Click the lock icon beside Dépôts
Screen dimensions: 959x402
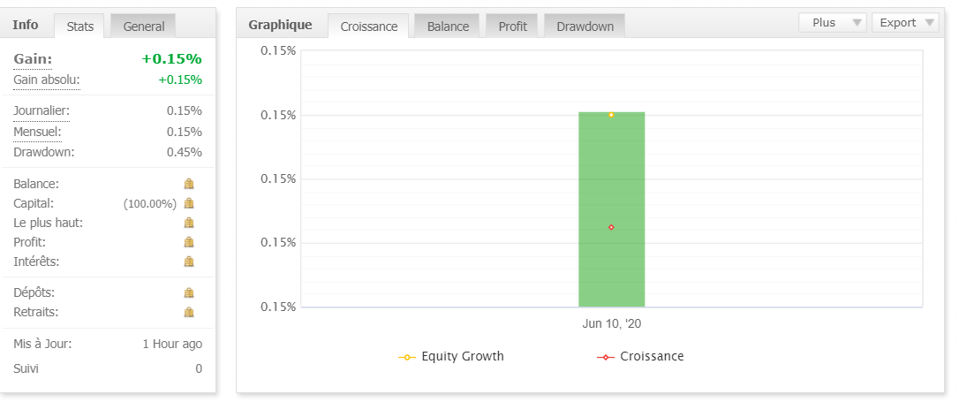coord(188,292)
